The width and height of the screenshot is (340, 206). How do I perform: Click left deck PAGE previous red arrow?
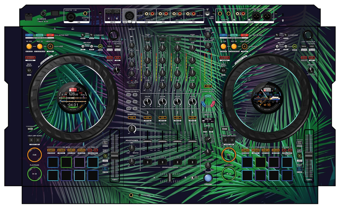click(90, 150)
